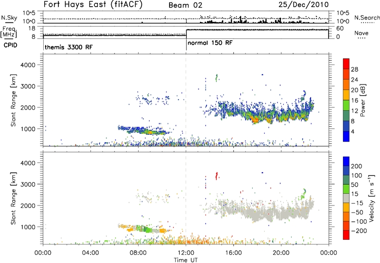Click the 'Nave' legend label

pos(361,33)
